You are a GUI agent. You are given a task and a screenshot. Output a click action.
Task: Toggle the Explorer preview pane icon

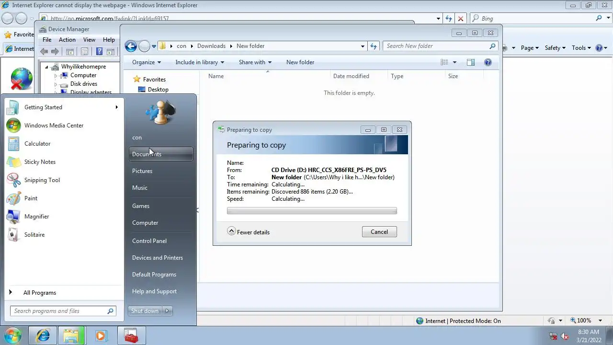tap(471, 62)
